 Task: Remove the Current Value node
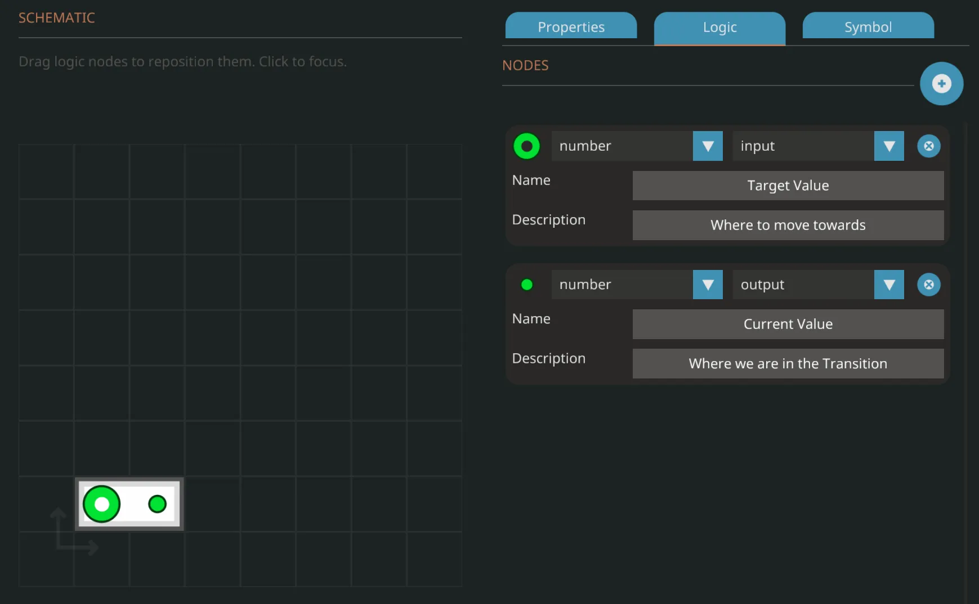[x=928, y=285]
